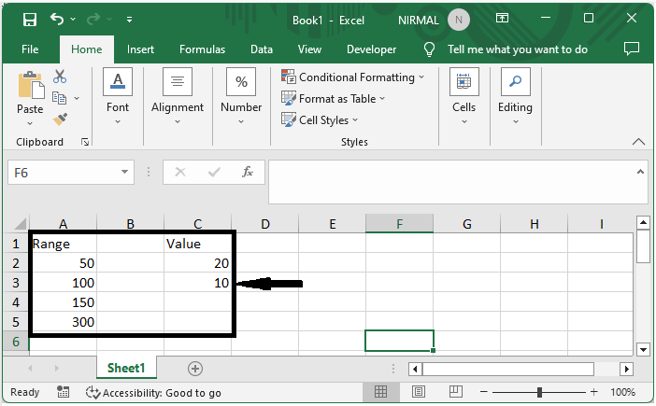
Task: Click Tell me what you want to do
Action: (x=517, y=49)
